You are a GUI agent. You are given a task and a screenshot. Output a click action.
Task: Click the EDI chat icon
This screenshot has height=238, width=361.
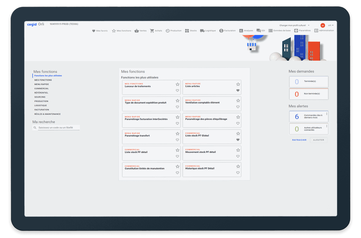pos(258,31)
